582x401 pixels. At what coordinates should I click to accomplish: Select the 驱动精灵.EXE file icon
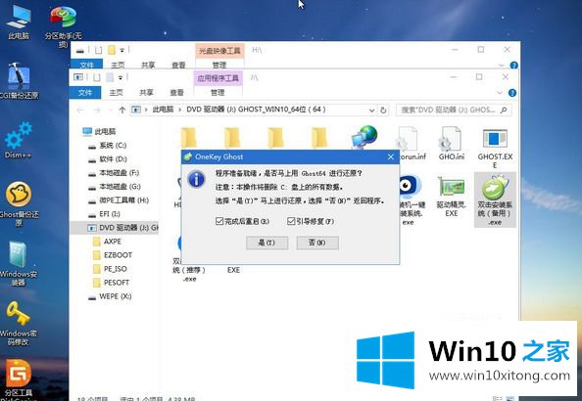[x=452, y=197]
